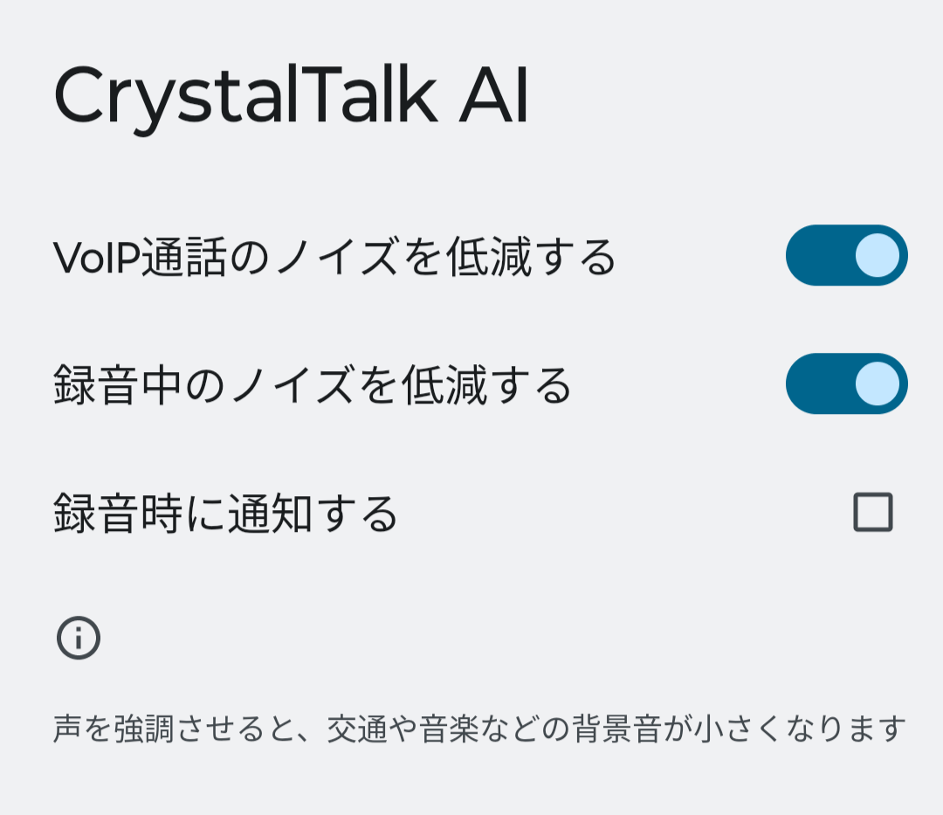Turn off VoIP通話のノイズを低減する switch
This screenshot has width=943, height=815.
coord(846,255)
